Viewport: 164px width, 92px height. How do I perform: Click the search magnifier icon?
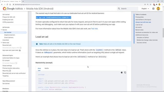(119, 8)
